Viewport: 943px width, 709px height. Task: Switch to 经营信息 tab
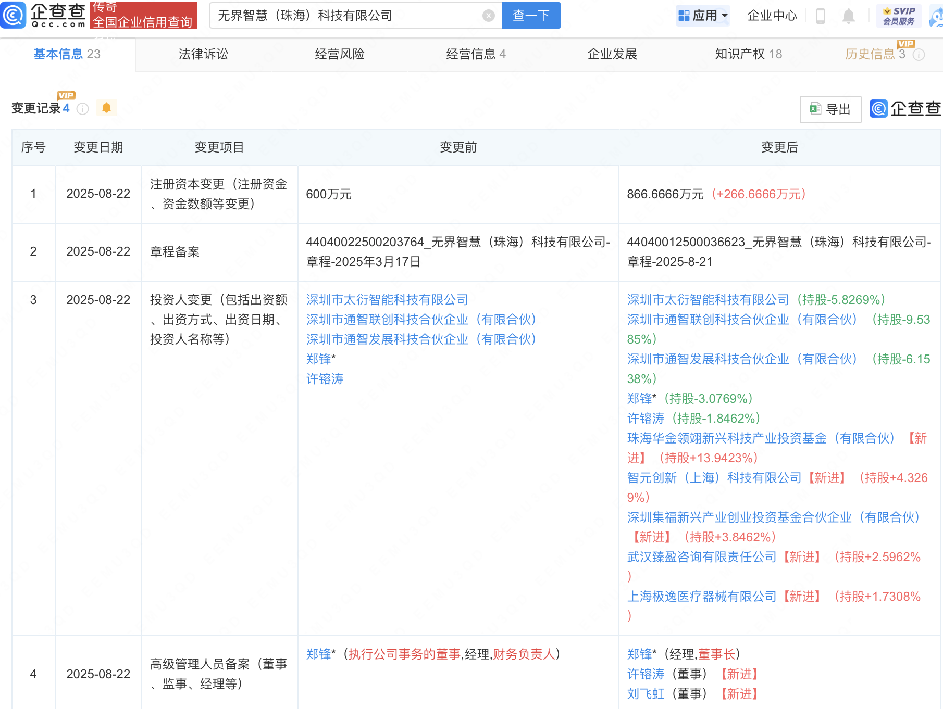(x=476, y=54)
